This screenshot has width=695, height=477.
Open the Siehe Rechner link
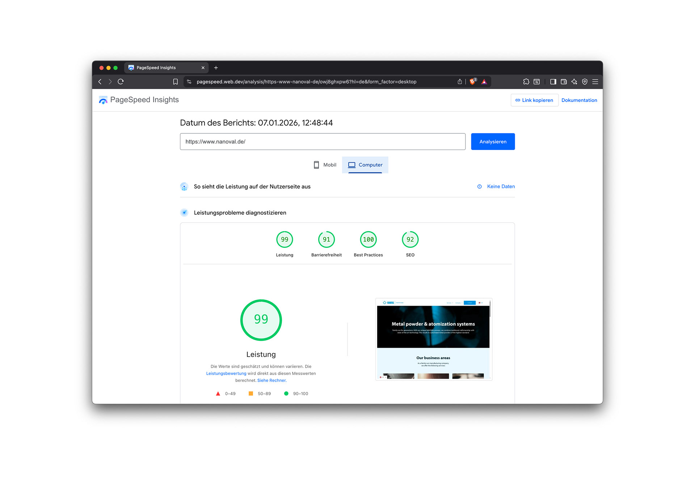click(x=271, y=380)
